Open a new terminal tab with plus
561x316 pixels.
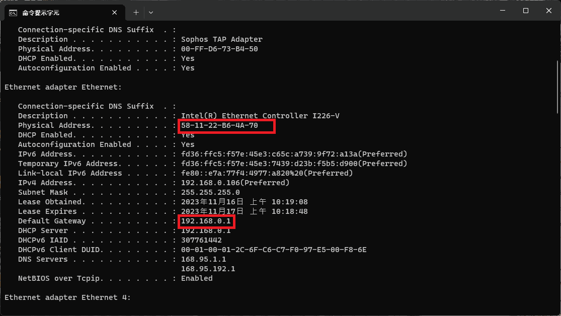(x=136, y=12)
